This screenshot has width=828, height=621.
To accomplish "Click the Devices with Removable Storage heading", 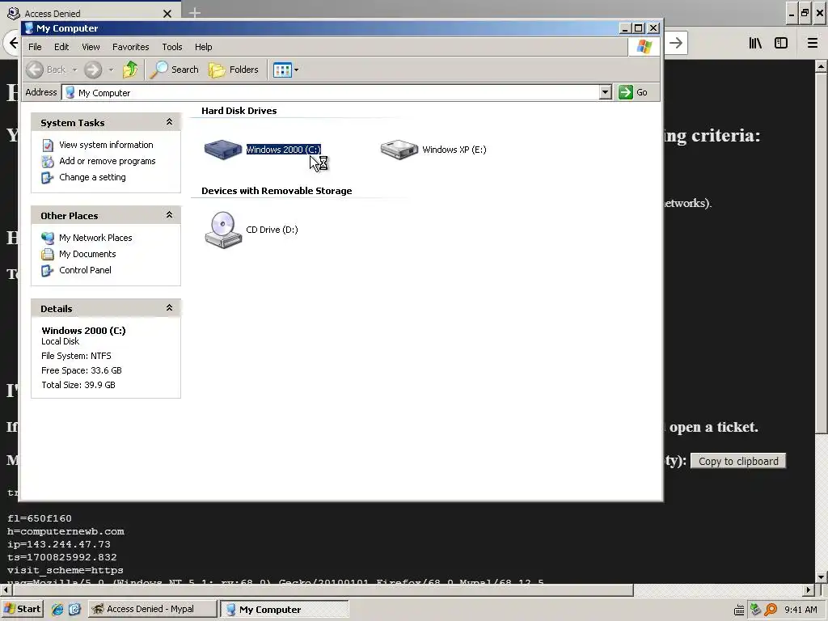I will tap(277, 191).
